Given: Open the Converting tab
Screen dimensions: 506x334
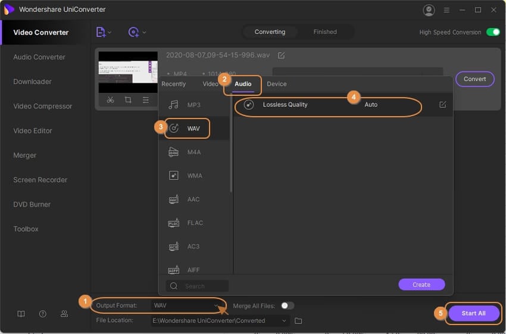Looking at the screenshot, I should click(x=270, y=32).
